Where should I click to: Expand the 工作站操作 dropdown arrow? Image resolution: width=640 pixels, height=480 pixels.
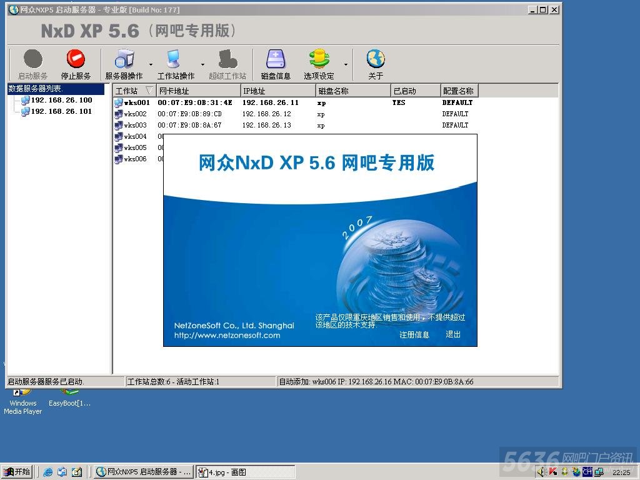tap(202, 64)
